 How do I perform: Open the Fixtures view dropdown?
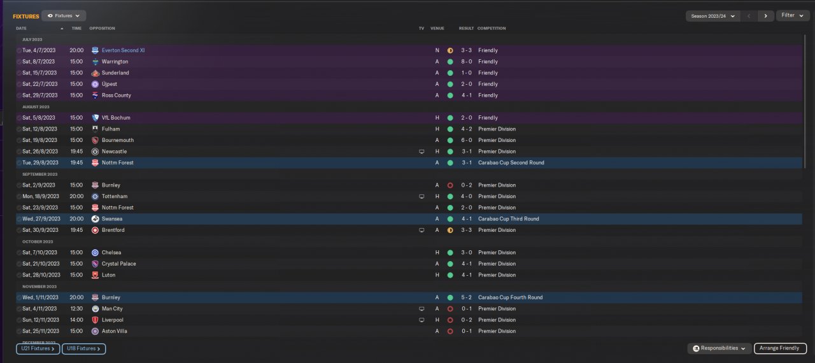(64, 16)
